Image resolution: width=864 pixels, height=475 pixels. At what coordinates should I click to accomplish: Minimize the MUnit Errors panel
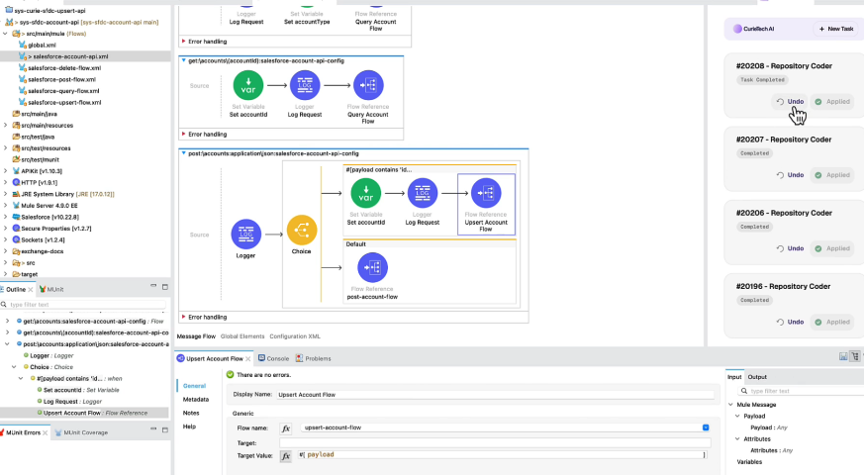153,429
